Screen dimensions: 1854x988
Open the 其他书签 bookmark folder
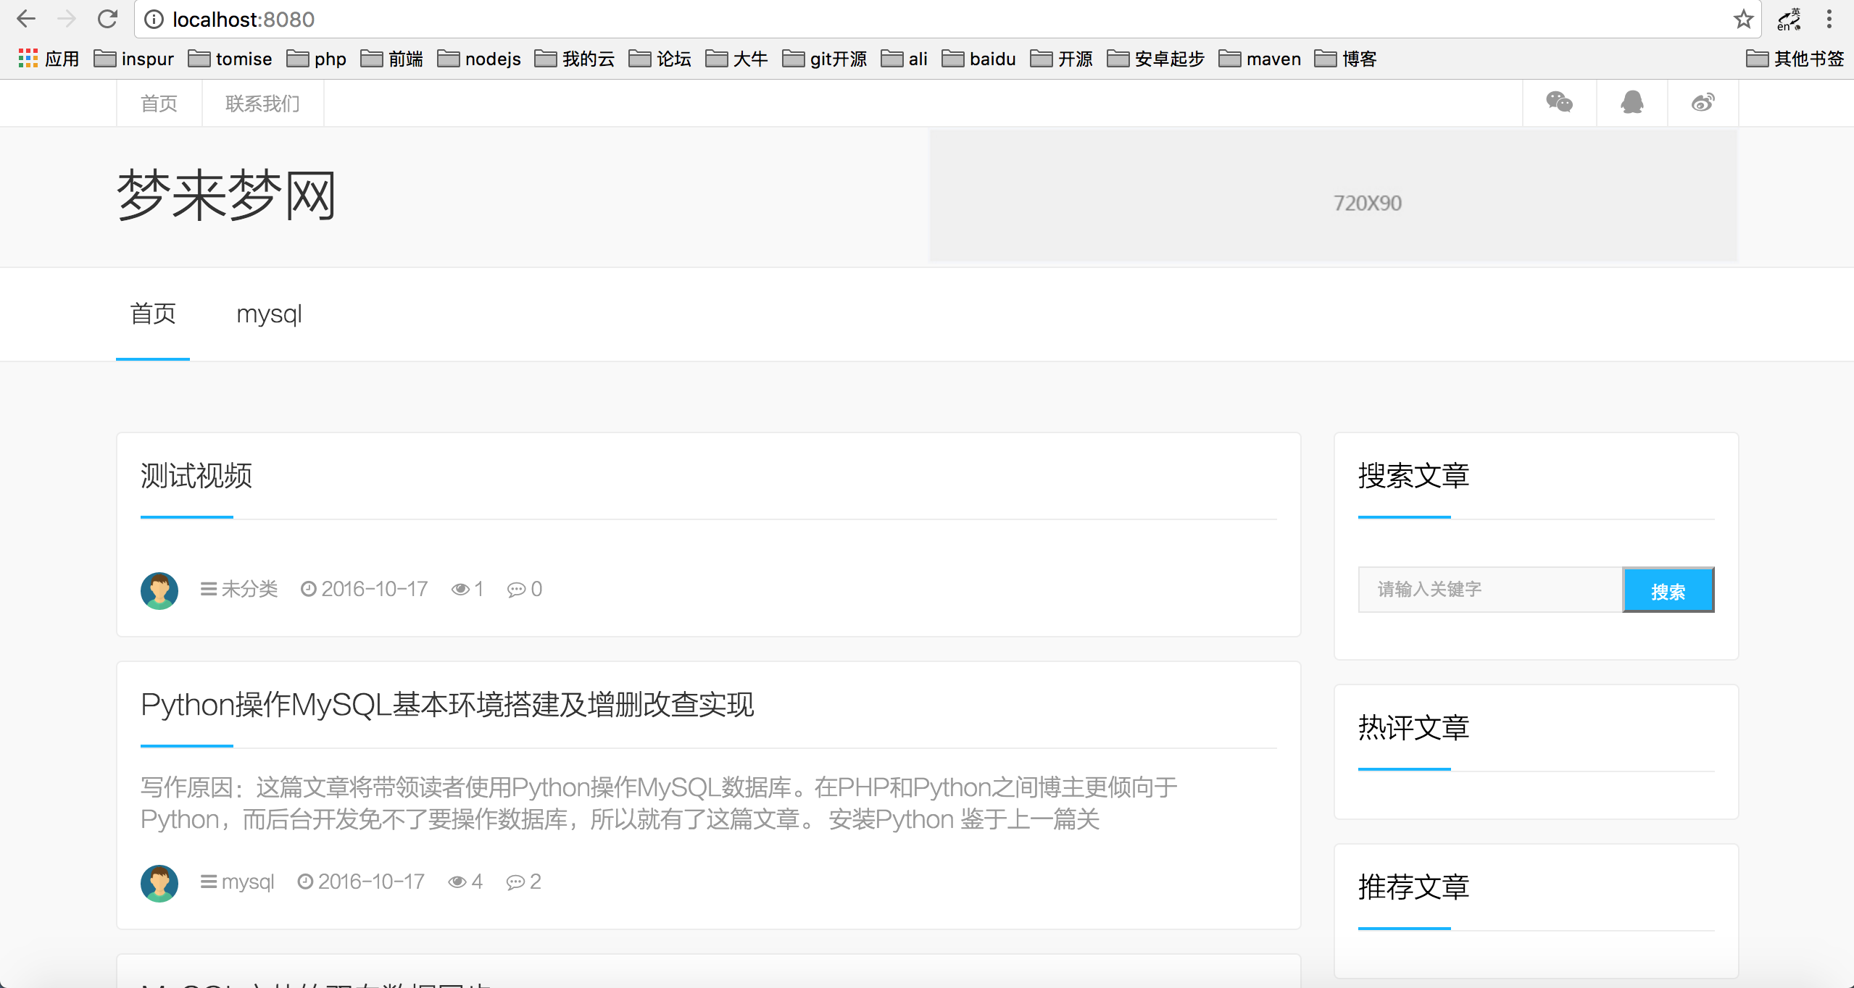(x=1795, y=59)
